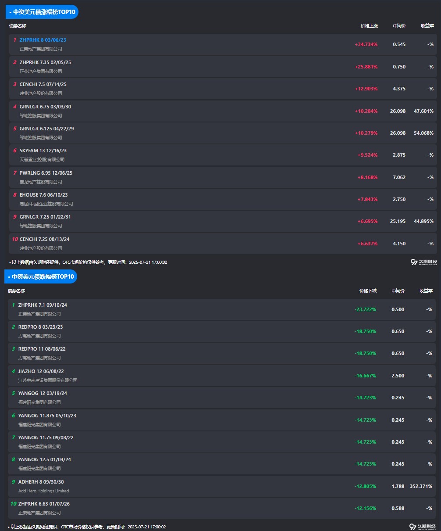Open the REDPRO 8 03/23/23 row
Viewport: 441px width, 531px height.
[222, 331]
